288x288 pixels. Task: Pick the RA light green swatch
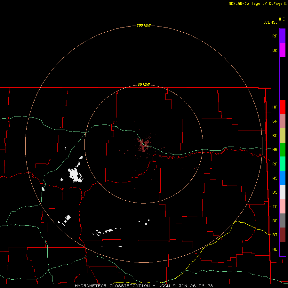point(283,164)
